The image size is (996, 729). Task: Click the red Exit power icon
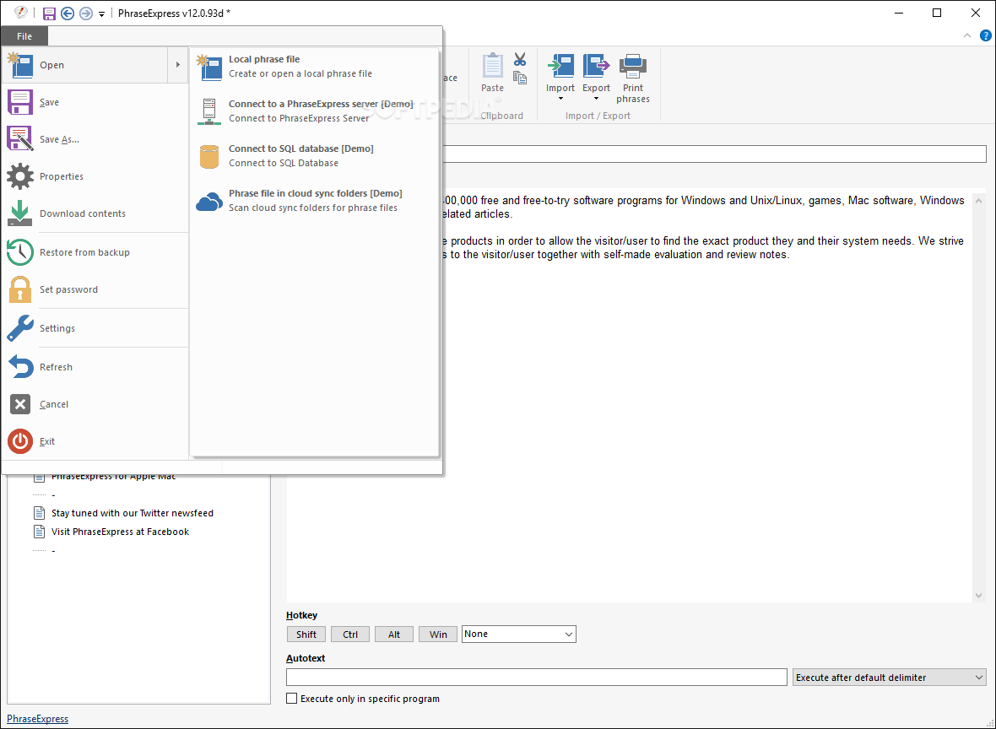(19, 441)
